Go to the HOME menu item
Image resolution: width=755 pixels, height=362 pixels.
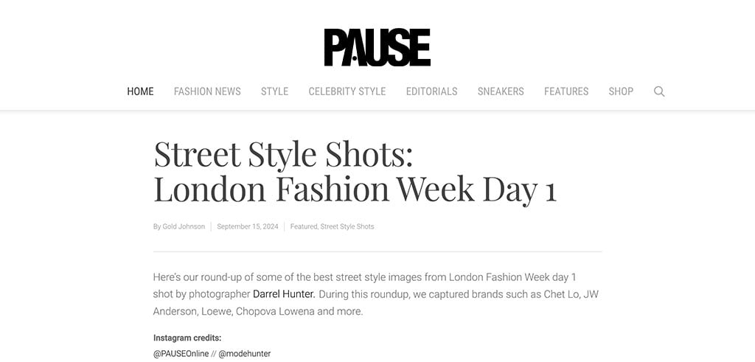[x=140, y=91]
